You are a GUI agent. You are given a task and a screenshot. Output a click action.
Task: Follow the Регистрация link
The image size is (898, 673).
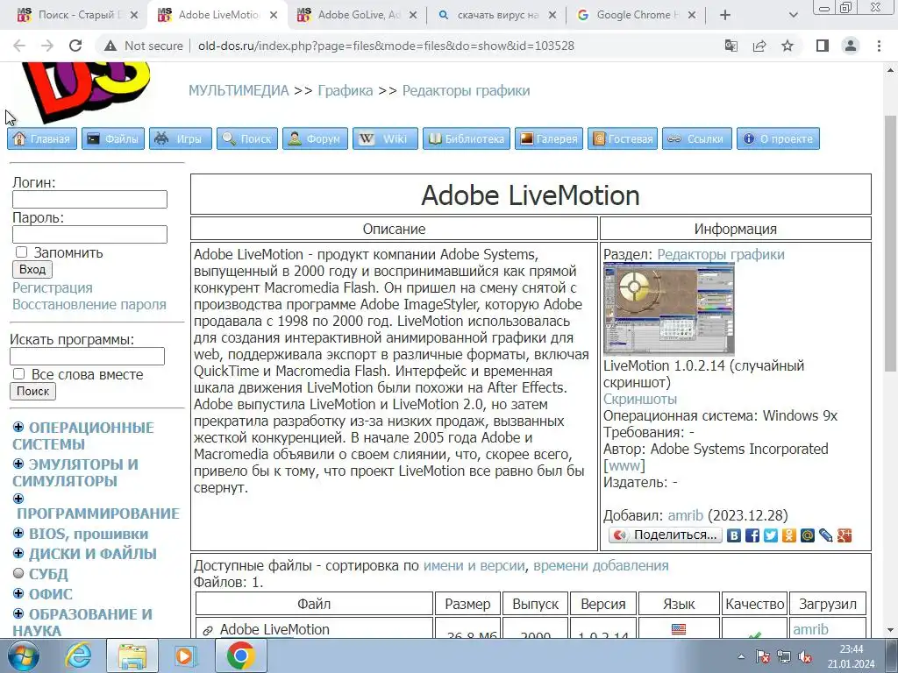(52, 287)
